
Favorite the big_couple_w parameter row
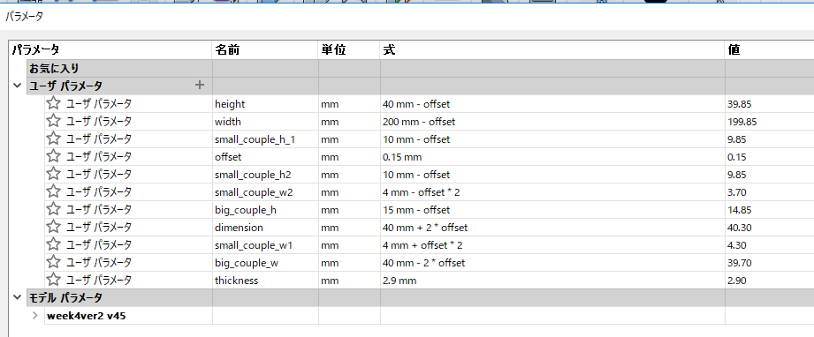(53, 262)
